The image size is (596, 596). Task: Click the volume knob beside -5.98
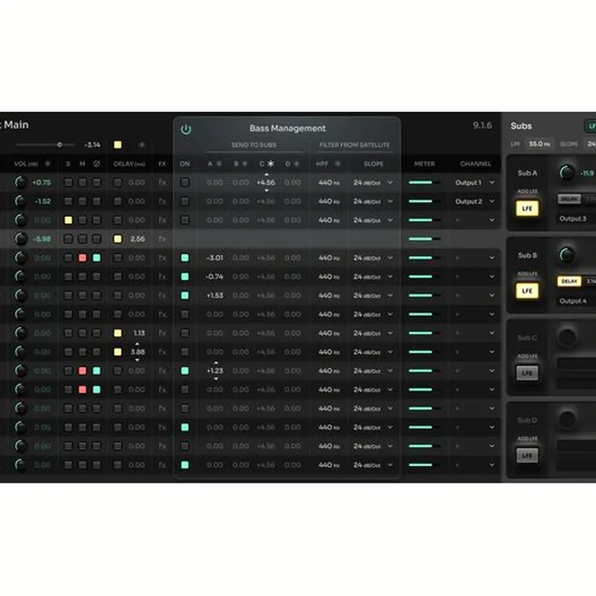point(21,238)
